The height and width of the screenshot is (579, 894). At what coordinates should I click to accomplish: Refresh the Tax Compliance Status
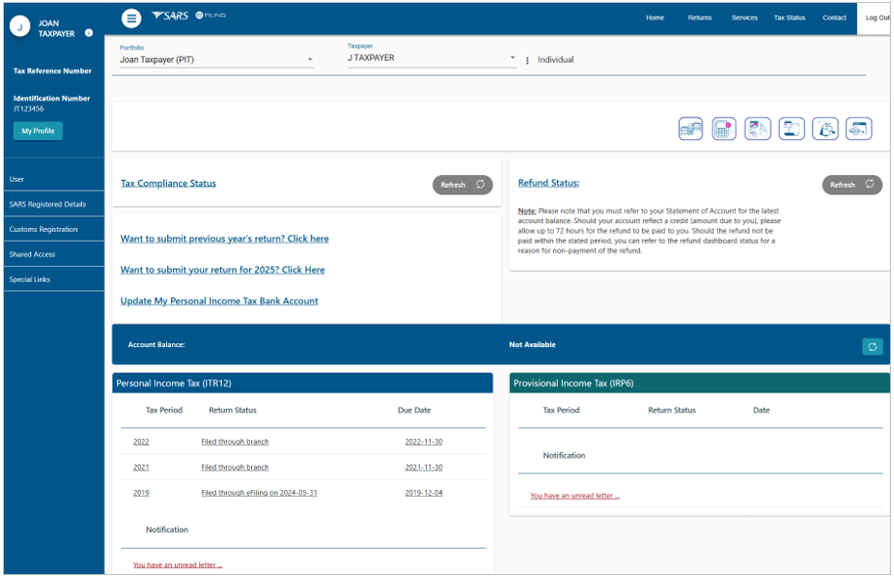(x=462, y=185)
